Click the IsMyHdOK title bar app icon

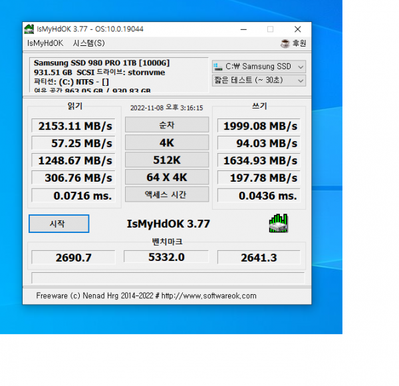29,29
